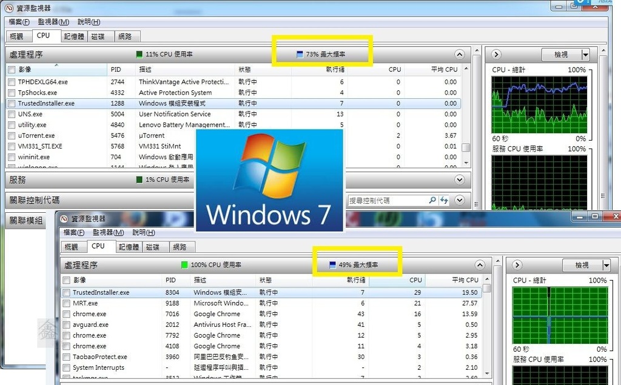Sort by the 執行緒 column in the front window
Screen dimensions: 621x385
coord(340,280)
